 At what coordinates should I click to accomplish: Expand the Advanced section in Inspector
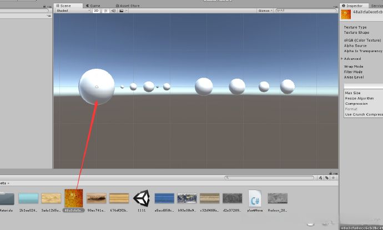coord(342,59)
